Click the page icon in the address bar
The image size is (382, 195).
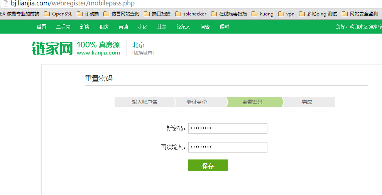click(x=6, y=3)
